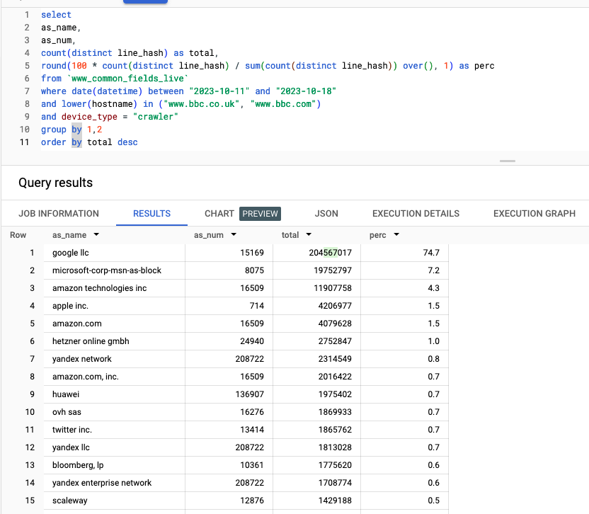The height and width of the screenshot is (514, 589).
Task: Click the "www.bbc.com" string in query
Action: pos(283,103)
